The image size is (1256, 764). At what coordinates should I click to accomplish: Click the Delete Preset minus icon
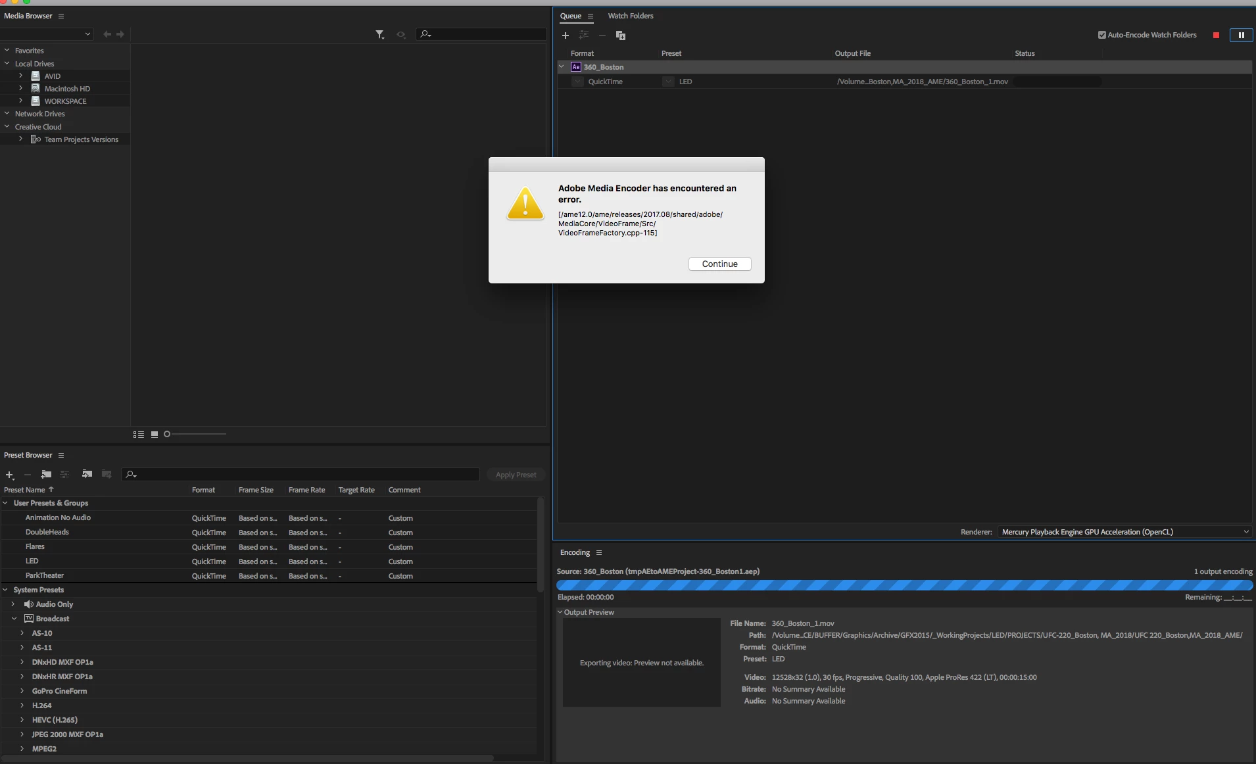(x=28, y=475)
